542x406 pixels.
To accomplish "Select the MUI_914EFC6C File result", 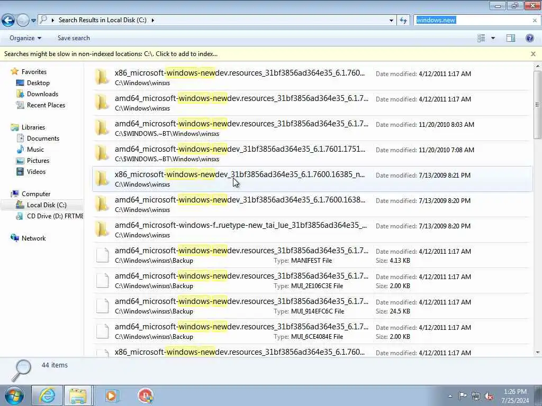I will click(x=312, y=306).
